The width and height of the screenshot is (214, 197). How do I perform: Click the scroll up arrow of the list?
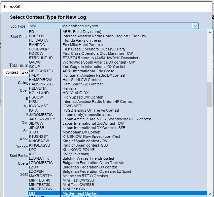point(210,33)
